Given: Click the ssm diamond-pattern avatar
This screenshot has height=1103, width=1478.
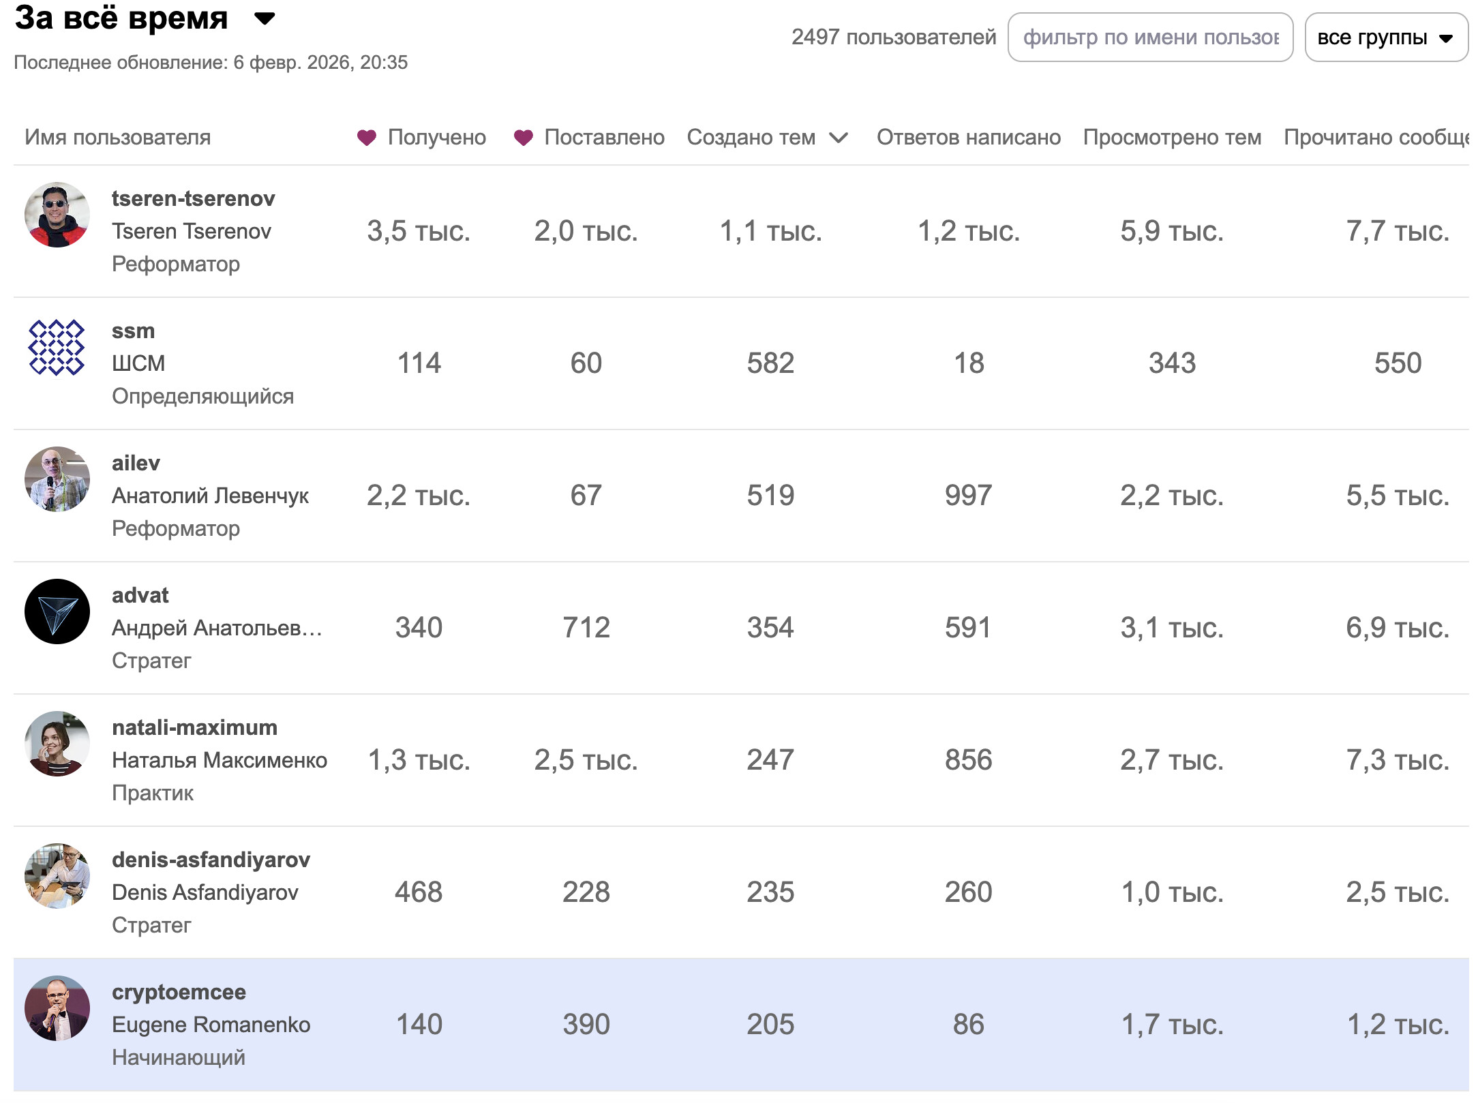Looking at the screenshot, I should 57,347.
